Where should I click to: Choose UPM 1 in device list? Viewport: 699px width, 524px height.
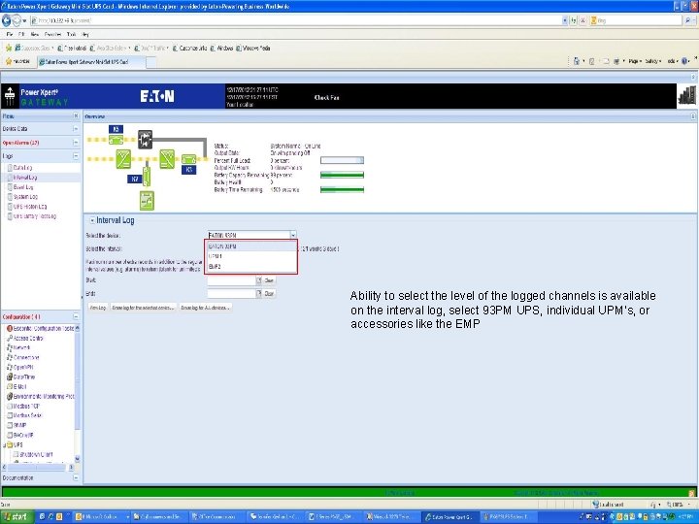pyautogui.click(x=250, y=256)
